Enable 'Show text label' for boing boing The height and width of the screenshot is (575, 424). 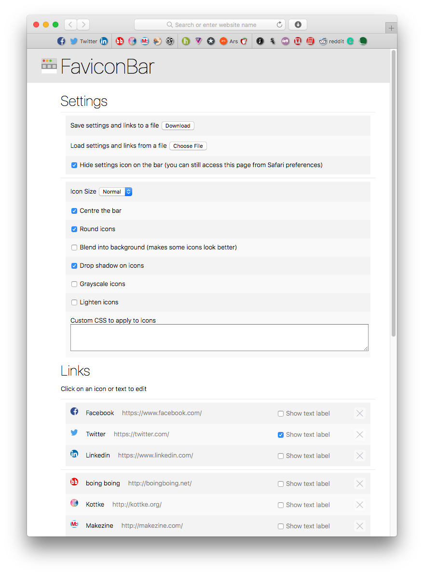point(281,484)
